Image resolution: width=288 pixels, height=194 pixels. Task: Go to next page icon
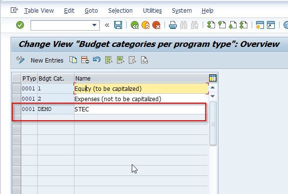pos(233,25)
